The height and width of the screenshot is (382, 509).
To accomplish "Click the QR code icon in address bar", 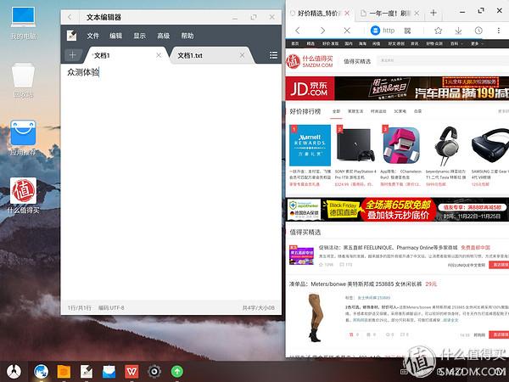I will 407,31.
